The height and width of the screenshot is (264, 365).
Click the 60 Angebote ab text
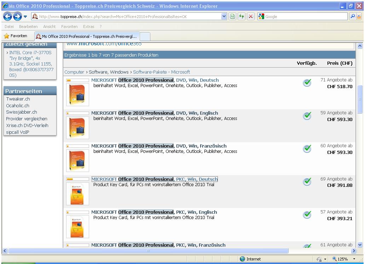336,146
